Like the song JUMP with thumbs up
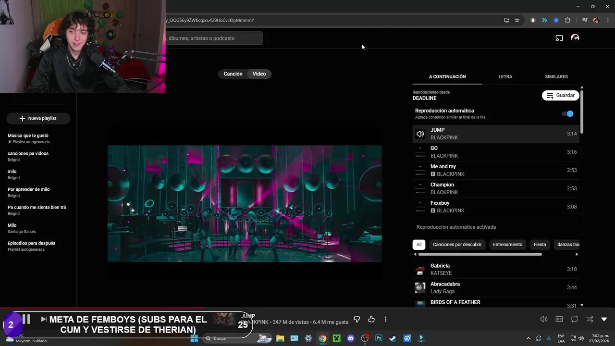615x346 pixels. click(371, 319)
